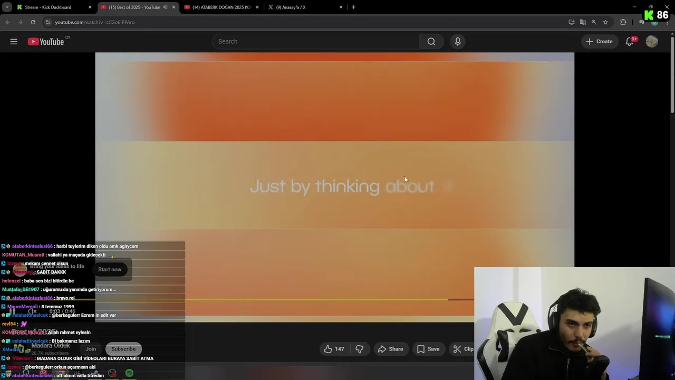675x380 pixels.
Task: Share the video
Action: pos(391,349)
